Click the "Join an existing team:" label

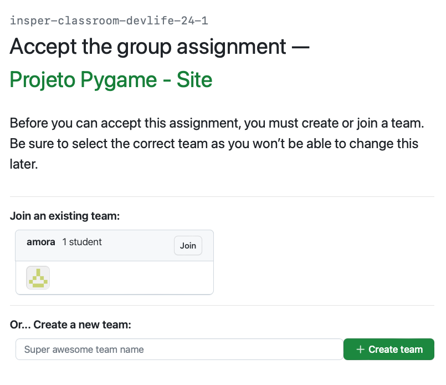[65, 216]
